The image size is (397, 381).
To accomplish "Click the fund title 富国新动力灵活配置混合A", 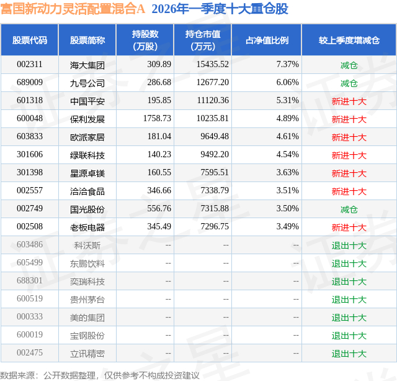I will coord(73,9).
